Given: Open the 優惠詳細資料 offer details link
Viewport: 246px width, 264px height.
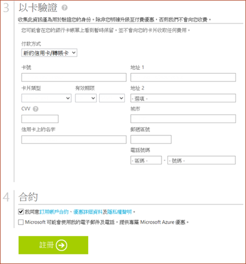Looking at the screenshot, I should coord(88,212).
